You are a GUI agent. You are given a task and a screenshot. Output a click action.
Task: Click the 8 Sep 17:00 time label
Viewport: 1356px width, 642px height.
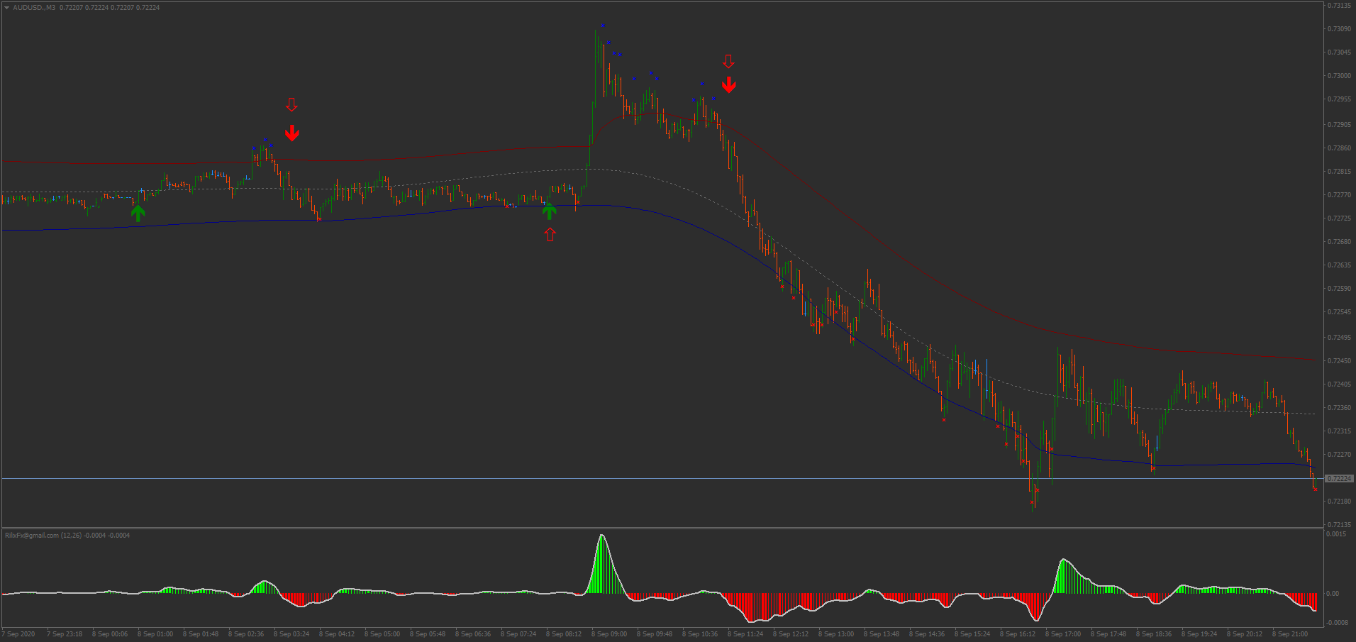(1062, 634)
